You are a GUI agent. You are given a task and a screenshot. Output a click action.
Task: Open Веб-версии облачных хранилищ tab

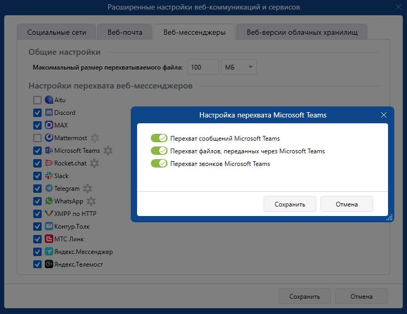click(302, 32)
